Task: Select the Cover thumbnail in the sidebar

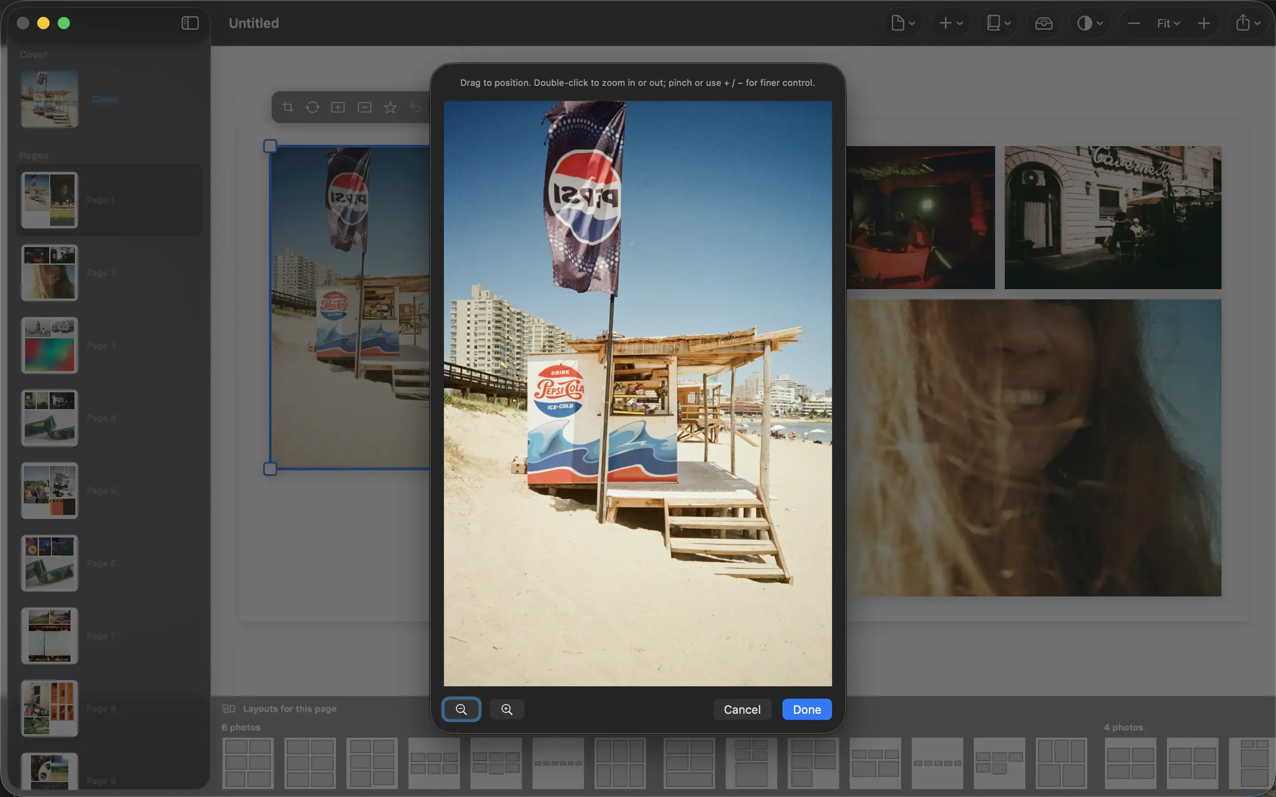Action: pyautogui.click(x=50, y=99)
